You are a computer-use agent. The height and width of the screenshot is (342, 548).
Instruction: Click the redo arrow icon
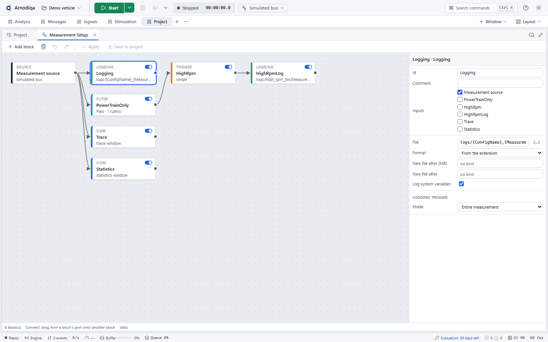(x=67, y=47)
